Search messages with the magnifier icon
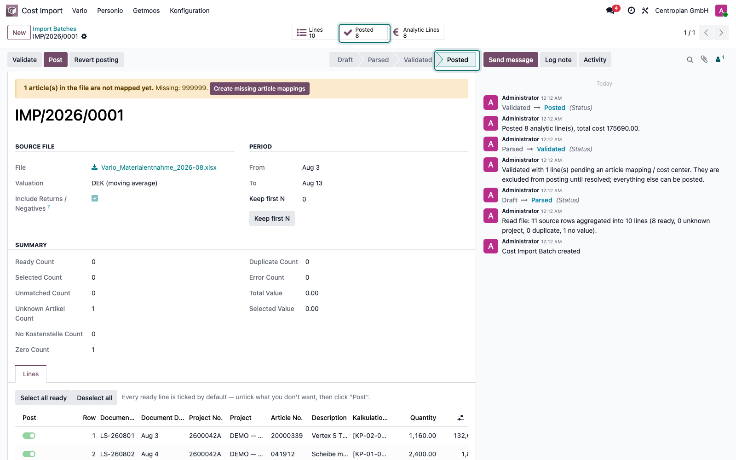This screenshot has width=736, height=460. [x=690, y=60]
